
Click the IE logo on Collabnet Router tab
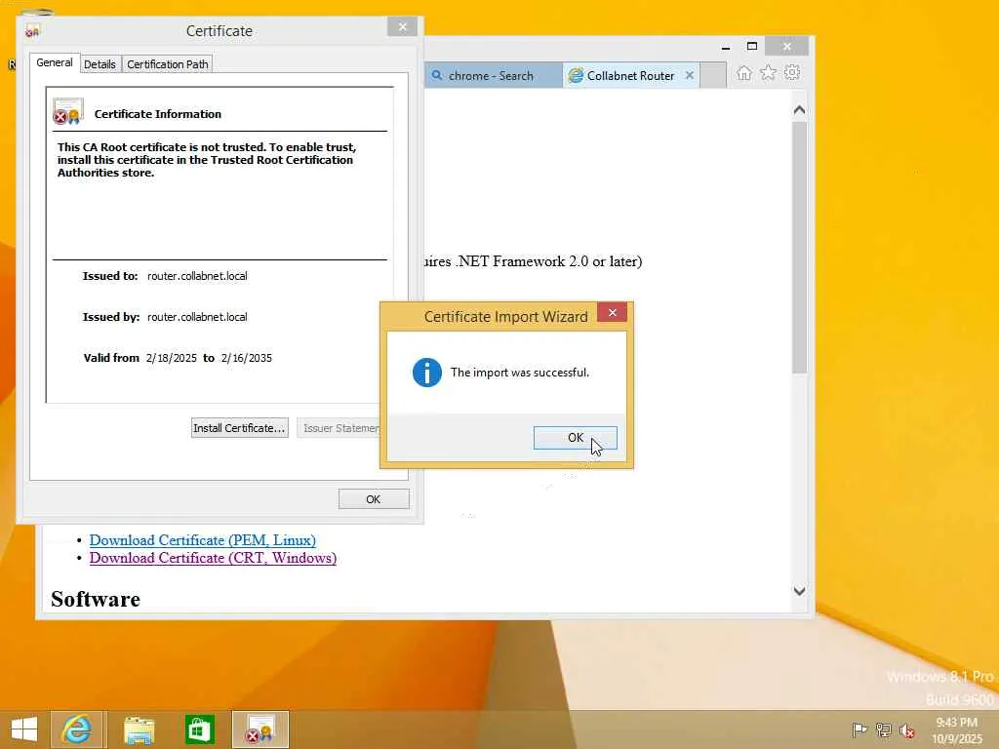pyautogui.click(x=576, y=75)
